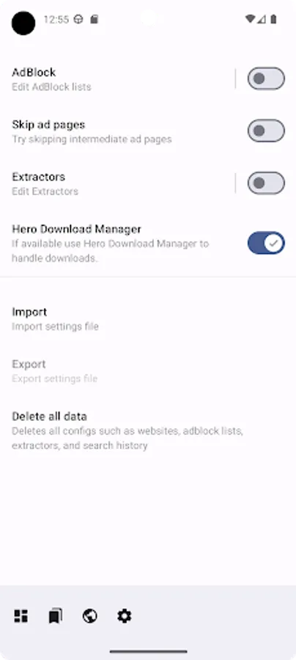
Task: Open the dashboard grid icon in bottom bar
Action: click(21, 616)
